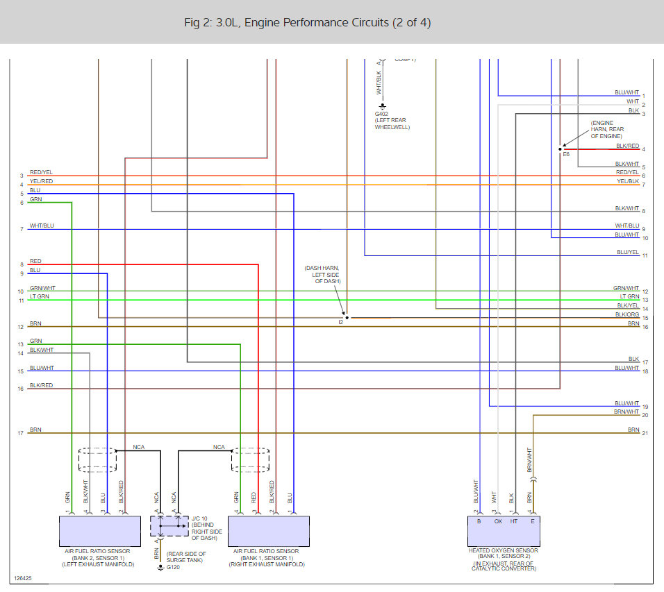Select the Bank 1 Sensor 1 air fuel sensor box
664x592 pixels.
tap(269, 531)
